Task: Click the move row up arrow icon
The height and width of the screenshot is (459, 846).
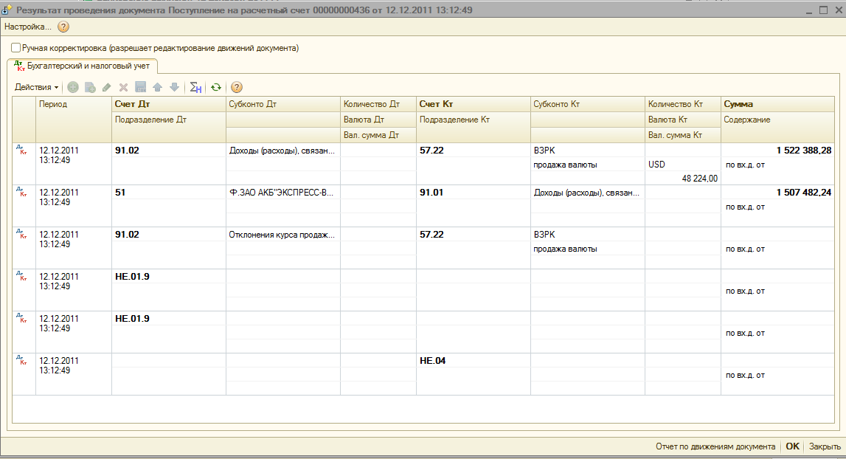Action: [x=157, y=87]
